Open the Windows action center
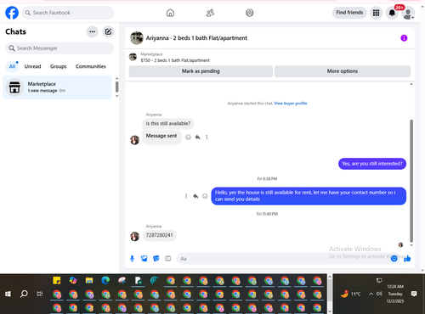The image size is (425, 314). tap(414, 294)
